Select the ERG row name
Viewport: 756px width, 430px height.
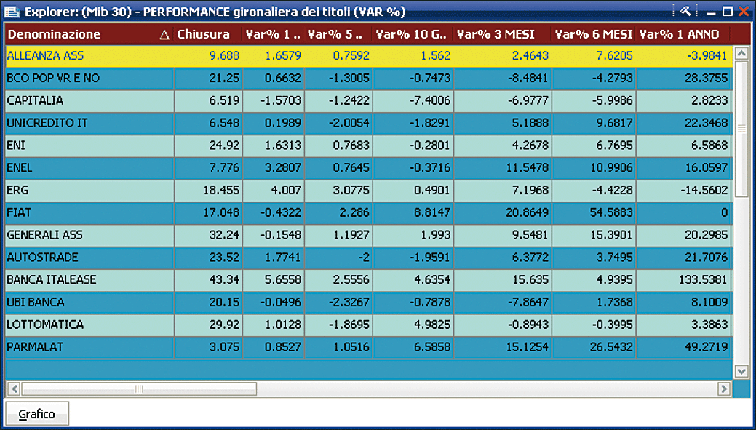click(17, 191)
